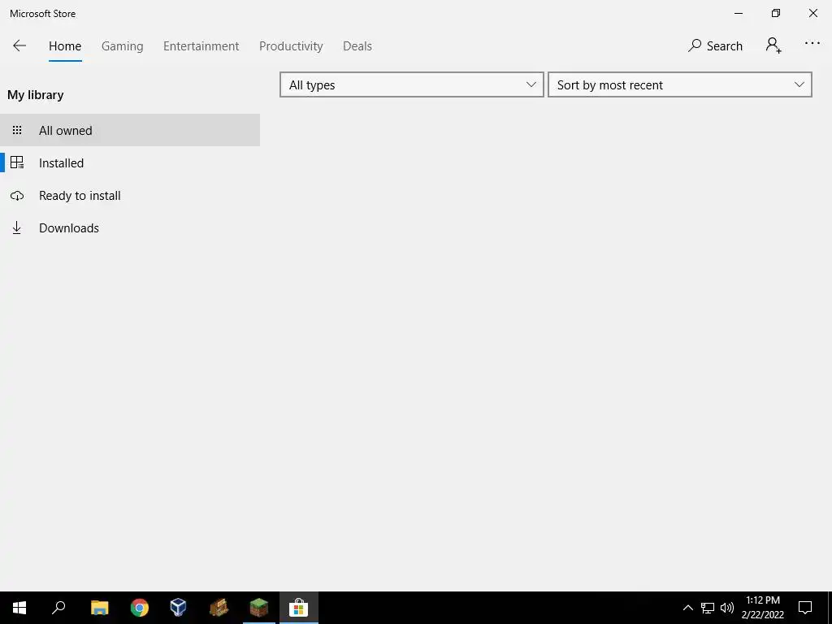Image resolution: width=832 pixels, height=624 pixels.
Task: Expand the All types dropdown
Action: point(412,84)
